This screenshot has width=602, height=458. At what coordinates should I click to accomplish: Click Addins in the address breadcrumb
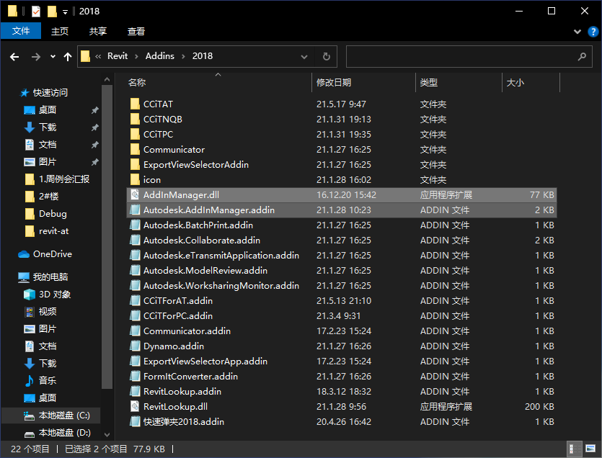coord(160,56)
